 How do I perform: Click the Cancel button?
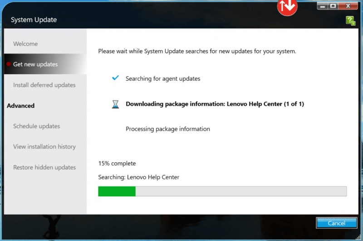coord(337,223)
